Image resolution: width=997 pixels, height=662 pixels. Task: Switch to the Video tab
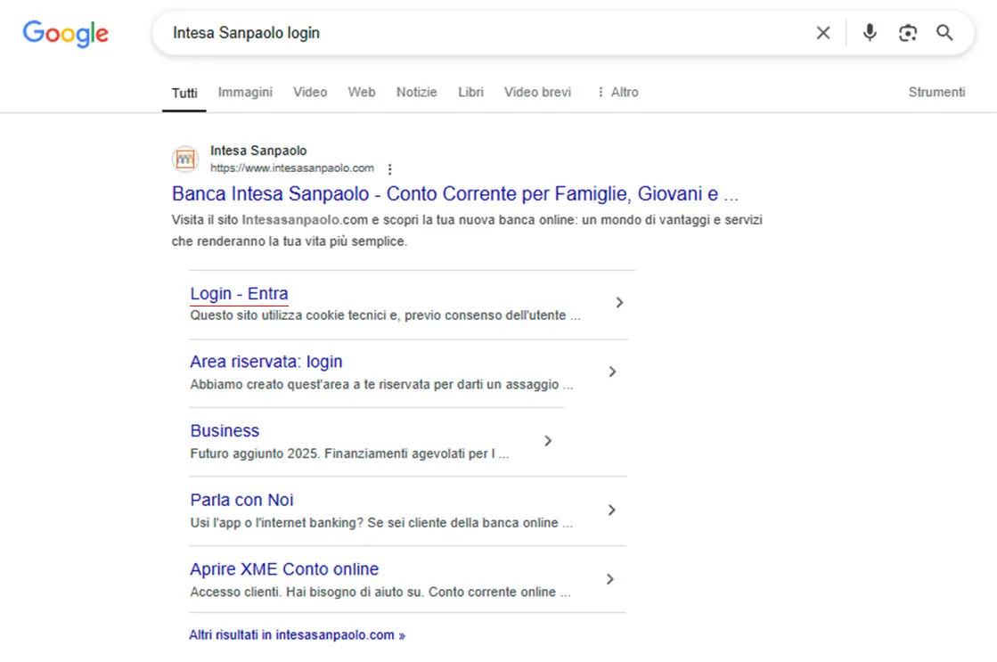[310, 92]
